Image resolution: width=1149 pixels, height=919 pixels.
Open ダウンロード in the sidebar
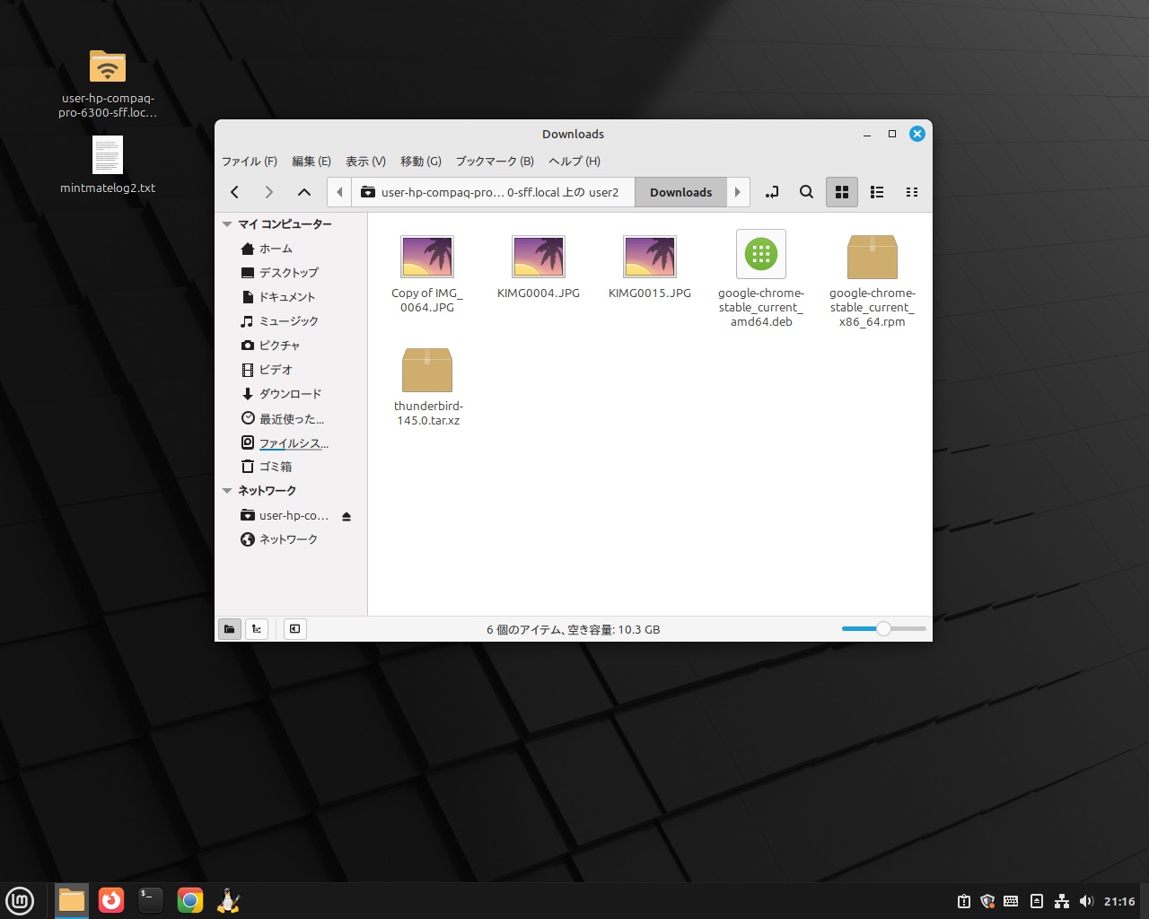(289, 394)
